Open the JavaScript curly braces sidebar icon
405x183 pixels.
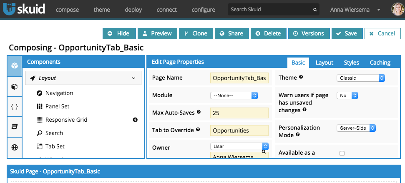tap(15, 106)
